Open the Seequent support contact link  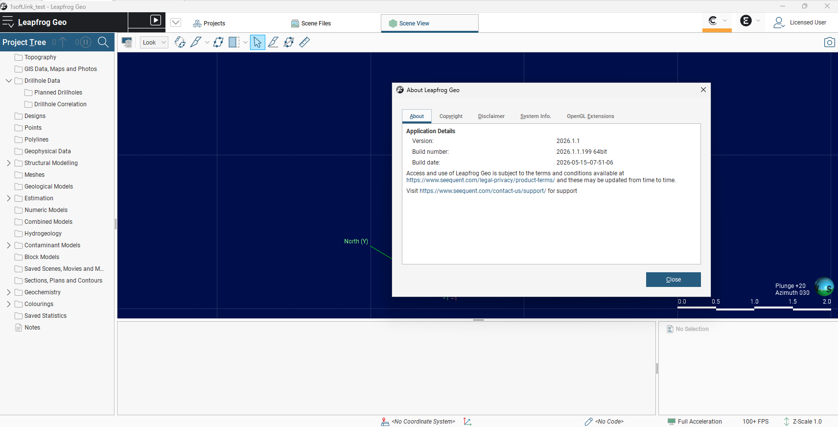(x=483, y=191)
